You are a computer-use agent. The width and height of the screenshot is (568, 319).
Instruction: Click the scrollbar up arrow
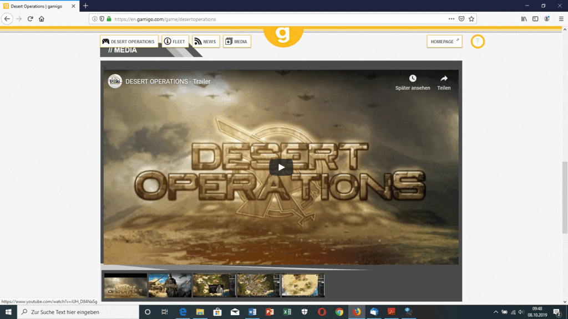pyautogui.click(x=565, y=30)
